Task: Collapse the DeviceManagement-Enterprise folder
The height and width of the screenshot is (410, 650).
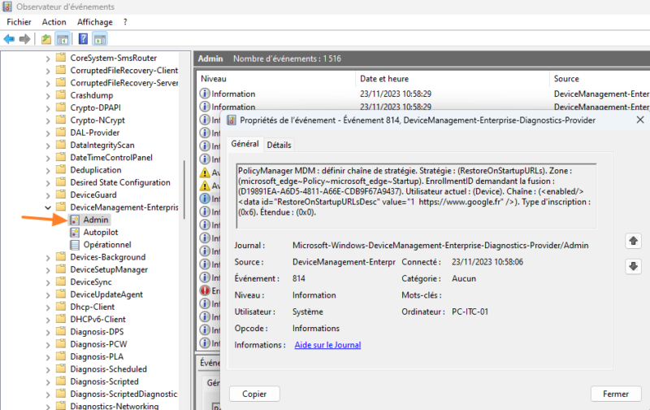Action: (47, 207)
